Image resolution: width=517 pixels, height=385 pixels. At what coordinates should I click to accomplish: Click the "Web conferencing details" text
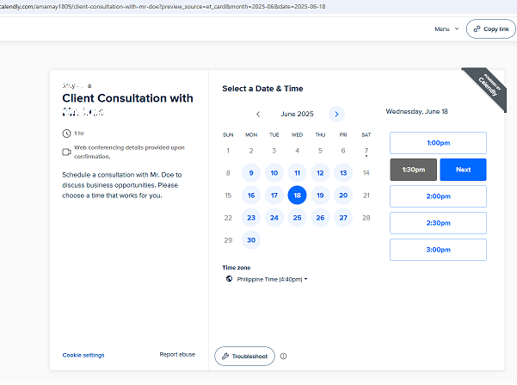tap(129, 152)
